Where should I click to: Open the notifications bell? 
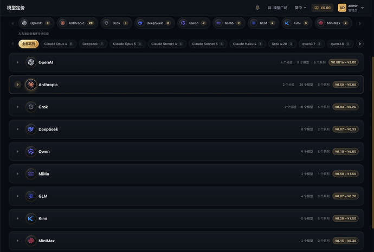257,8
